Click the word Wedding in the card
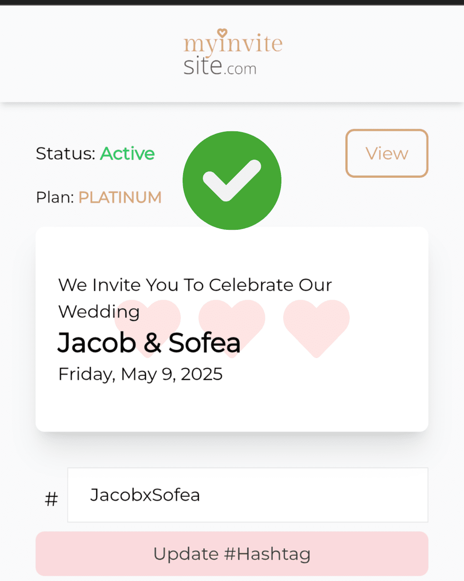Screen dimensions: 464x581 click(99, 312)
